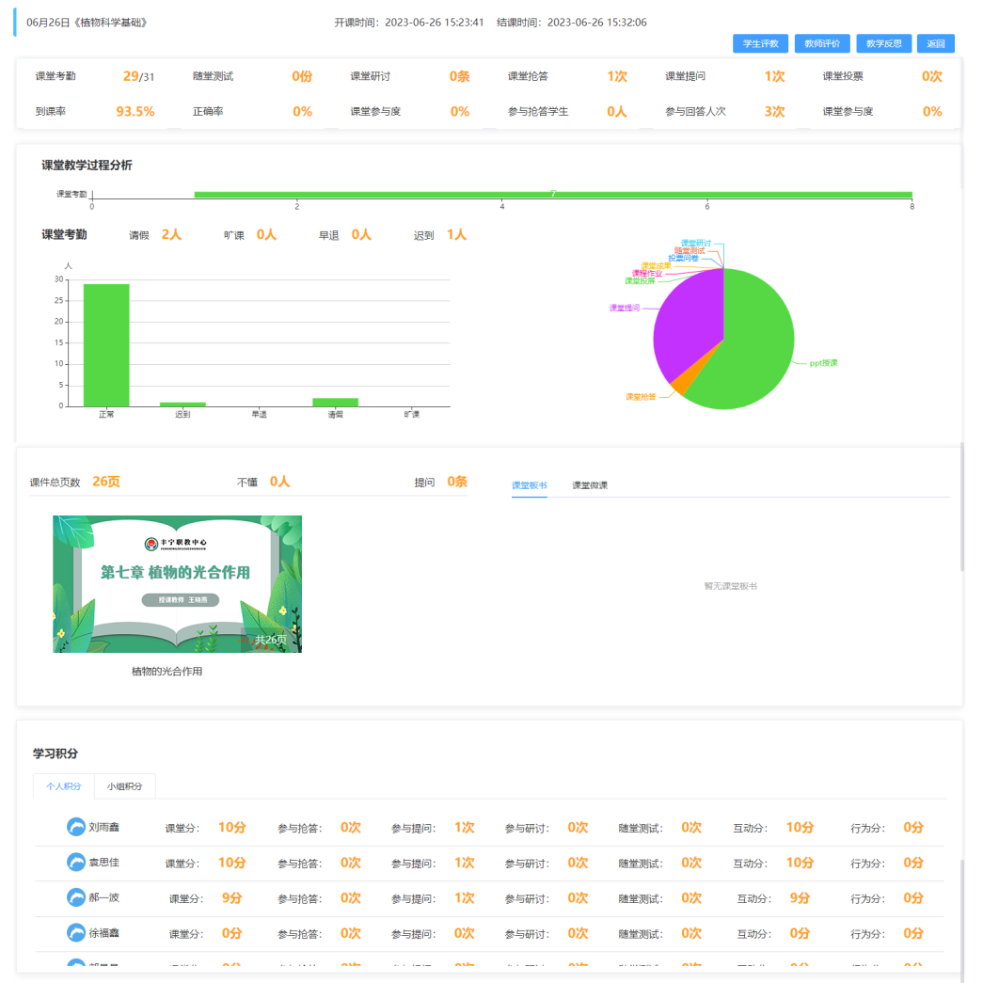This screenshot has height=983, width=983.
Task: Click the avatar icon beside 刘雨鑫
Action: [76, 827]
